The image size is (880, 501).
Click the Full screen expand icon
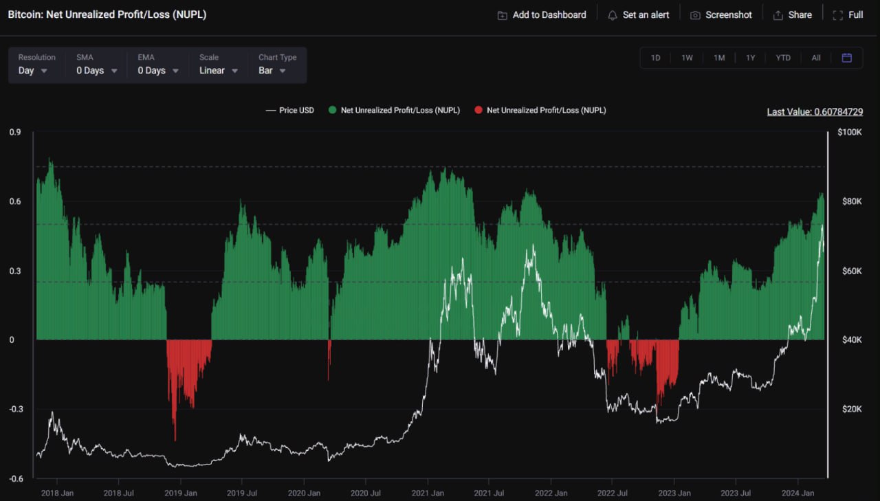coord(838,15)
